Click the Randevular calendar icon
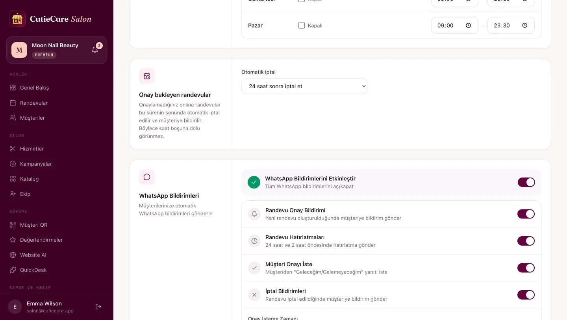Screen dimensions: 567x320 13,103
